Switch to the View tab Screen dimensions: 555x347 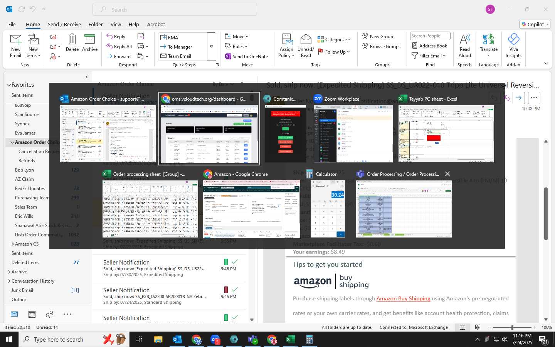point(116,24)
